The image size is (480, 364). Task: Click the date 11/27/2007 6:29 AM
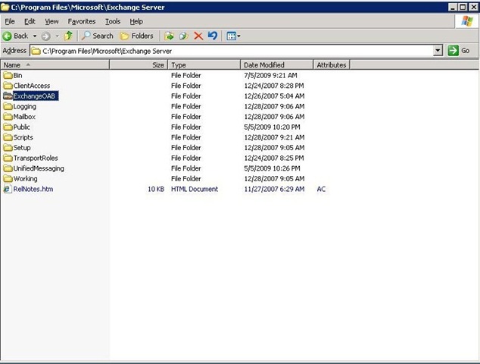(x=274, y=190)
